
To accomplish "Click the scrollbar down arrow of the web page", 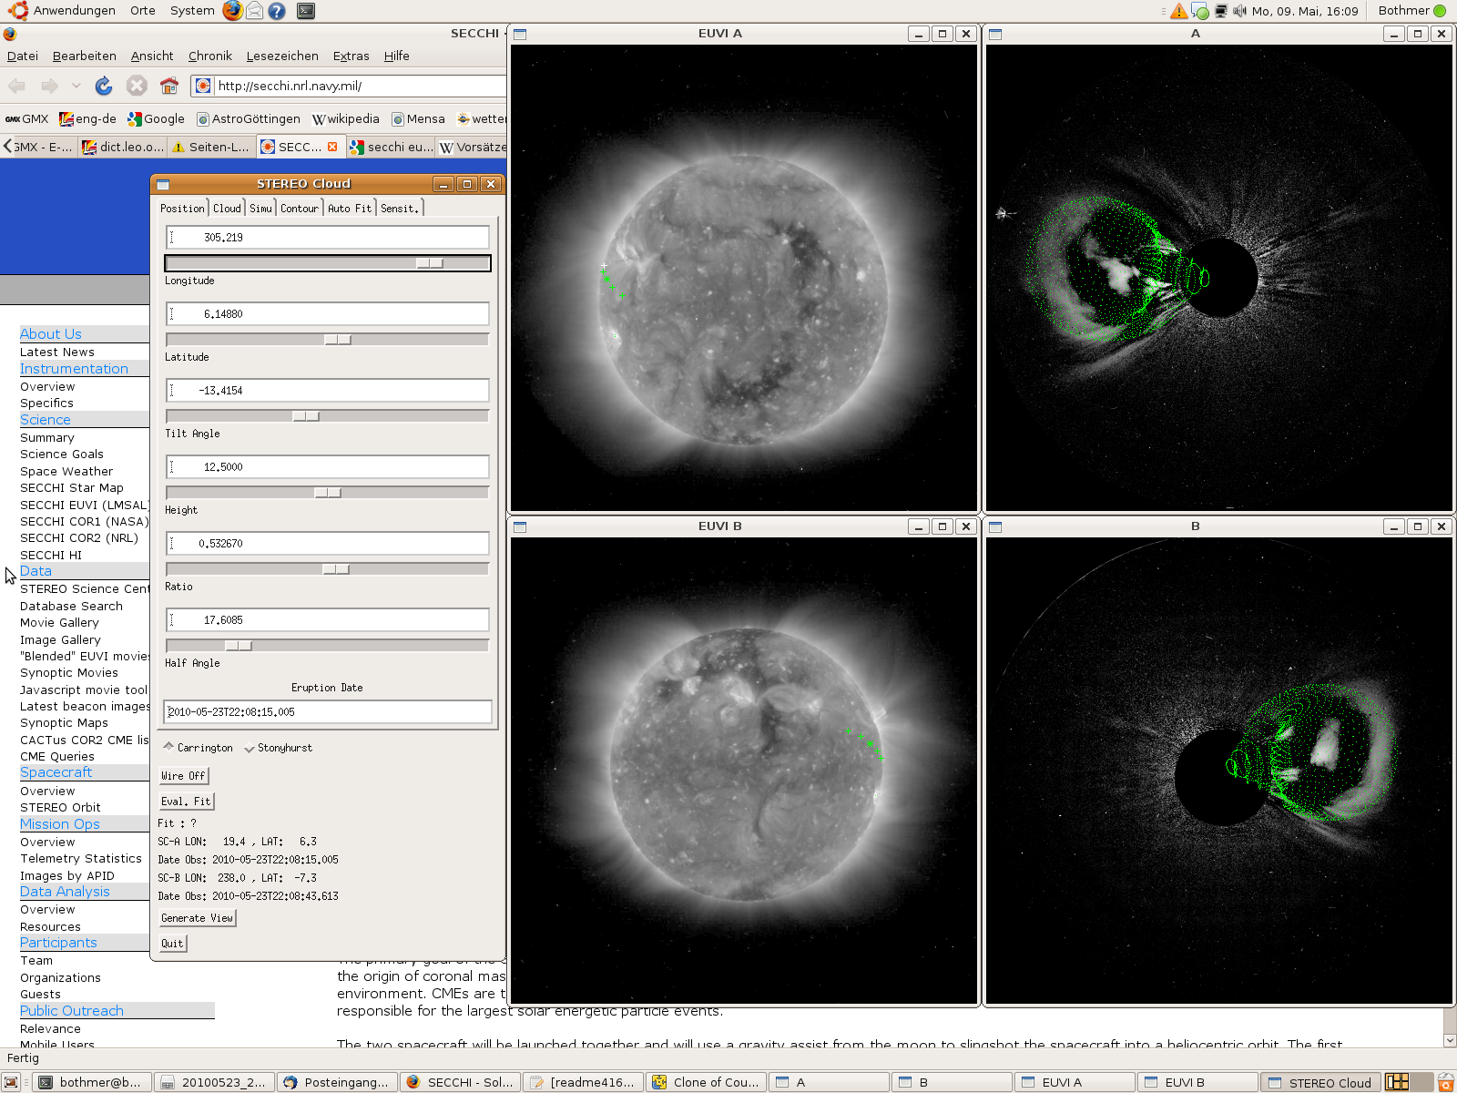I will tap(1449, 1040).
